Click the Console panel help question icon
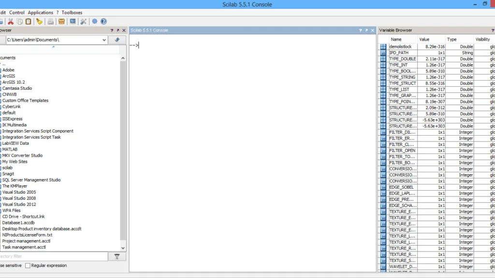The width and height of the screenshot is (495, 278). click(361, 30)
